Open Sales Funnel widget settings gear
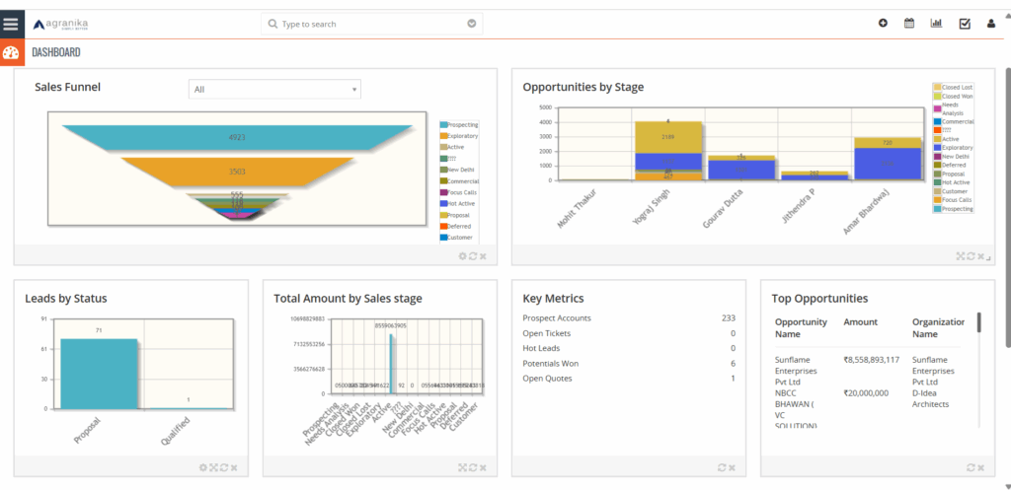1011x490 pixels. pos(462,256)
